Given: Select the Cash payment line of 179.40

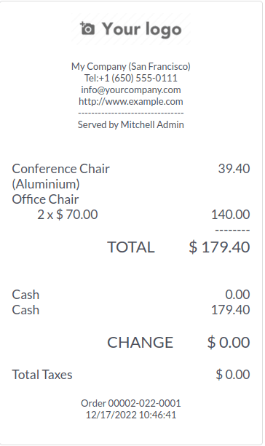Looking at the screenshot, I should point(131,310).
